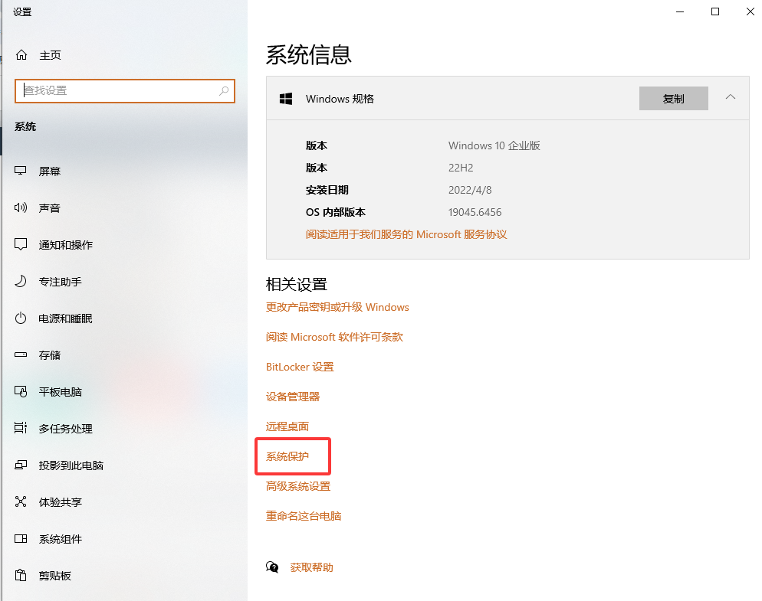Click the 平板电脑 tablet icon

click(21, 391)
